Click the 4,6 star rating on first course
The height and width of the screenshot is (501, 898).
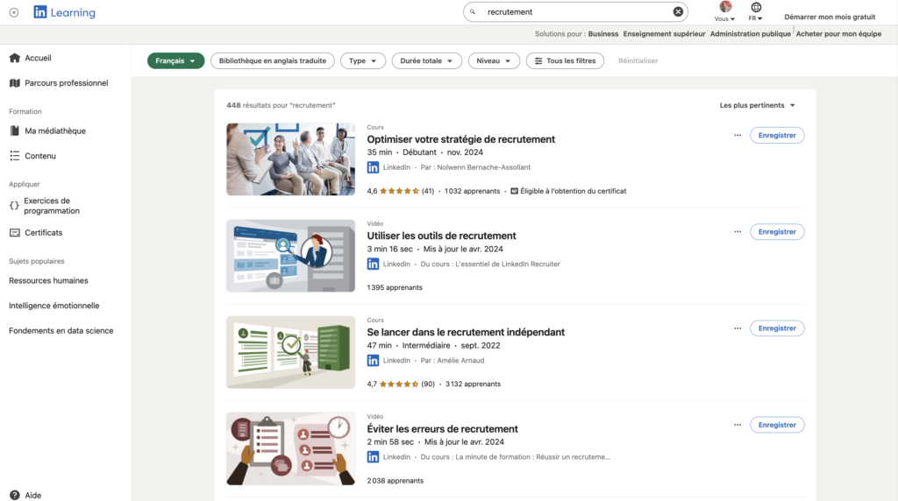point(400,191)
